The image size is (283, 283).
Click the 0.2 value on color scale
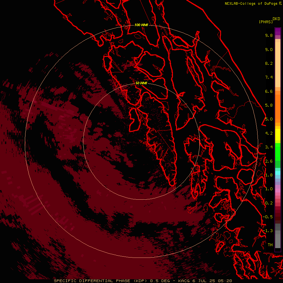(269, 203)
